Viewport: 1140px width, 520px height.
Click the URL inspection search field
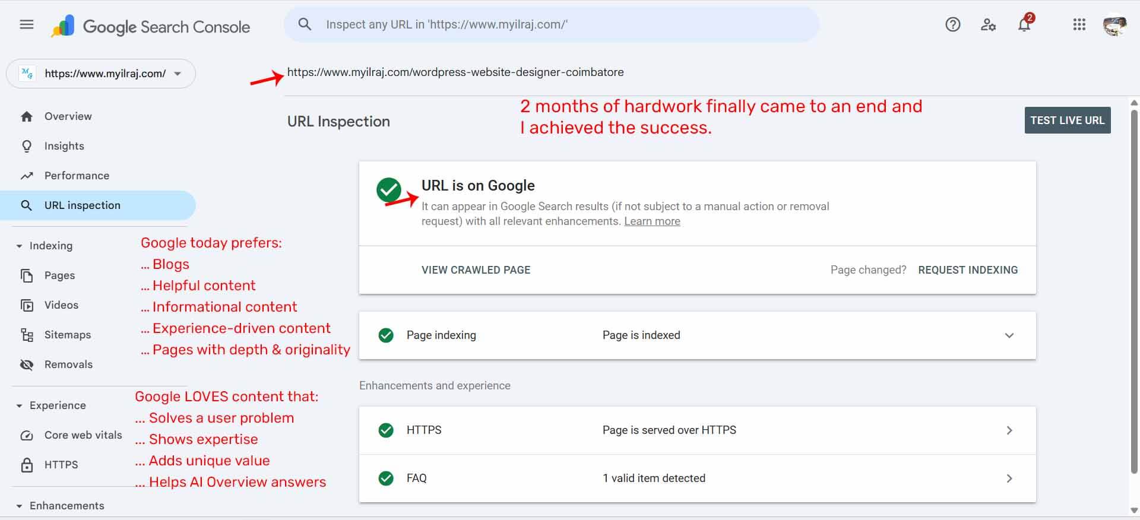[552, 25]
